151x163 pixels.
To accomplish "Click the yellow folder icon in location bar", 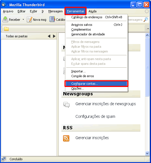I will pyautogui.click(x=6, y=29).
